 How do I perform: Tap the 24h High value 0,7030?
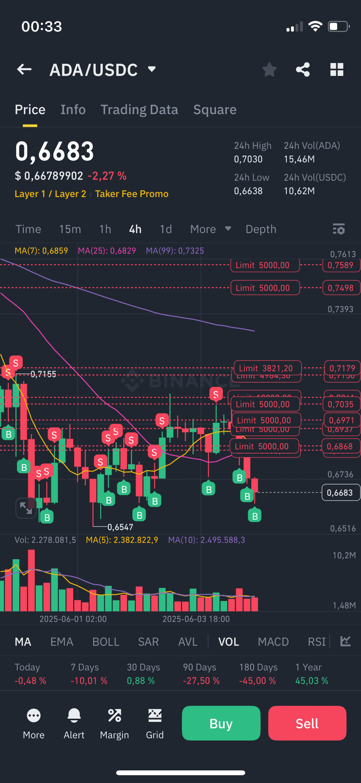pos(249,159)
